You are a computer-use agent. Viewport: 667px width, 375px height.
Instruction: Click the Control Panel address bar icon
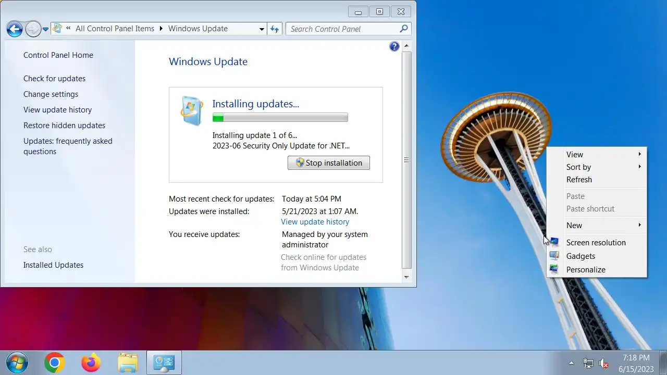57,29
